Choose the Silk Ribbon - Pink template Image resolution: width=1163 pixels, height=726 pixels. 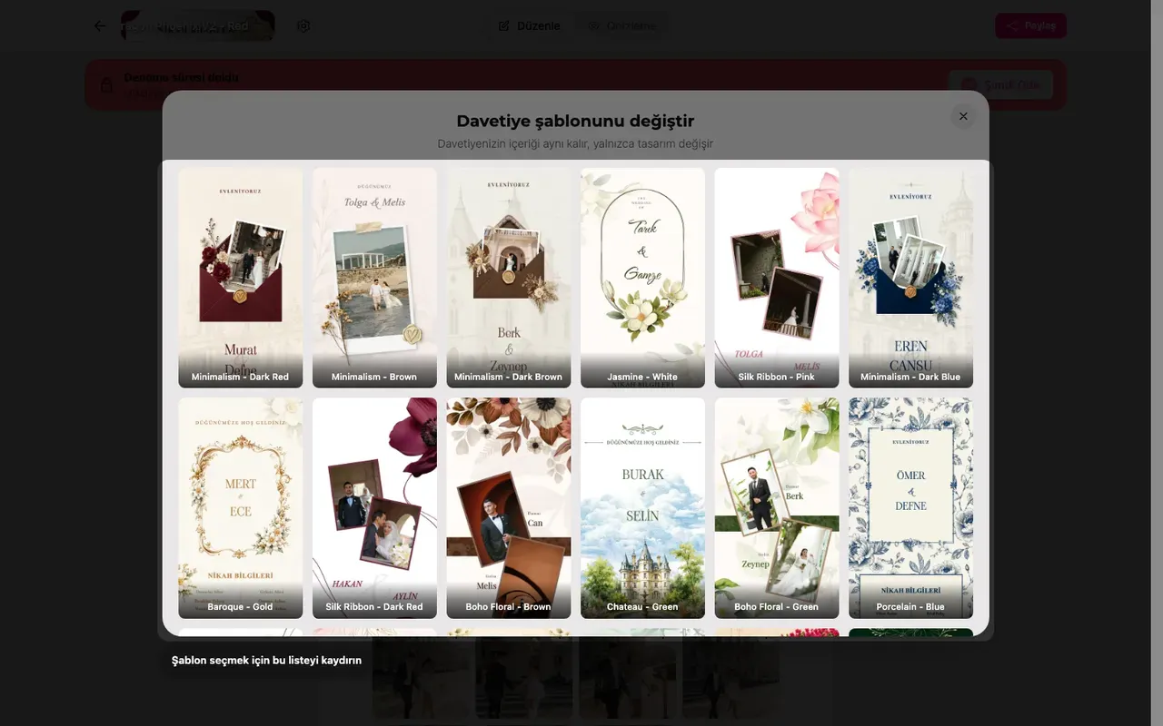coord(777,278)
